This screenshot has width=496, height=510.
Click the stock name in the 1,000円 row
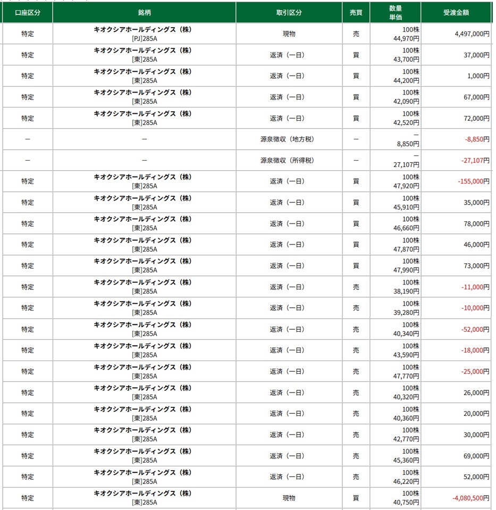coord(143,72)
